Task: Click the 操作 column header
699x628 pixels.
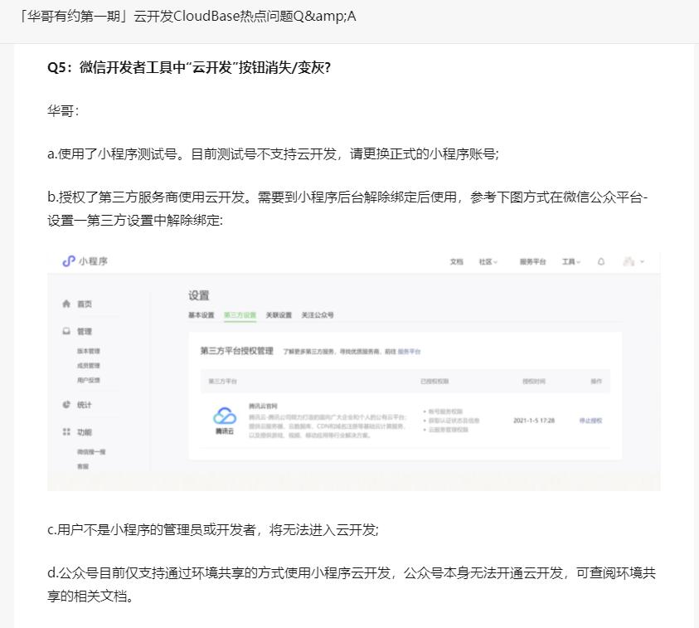Action: pos(596,382)
